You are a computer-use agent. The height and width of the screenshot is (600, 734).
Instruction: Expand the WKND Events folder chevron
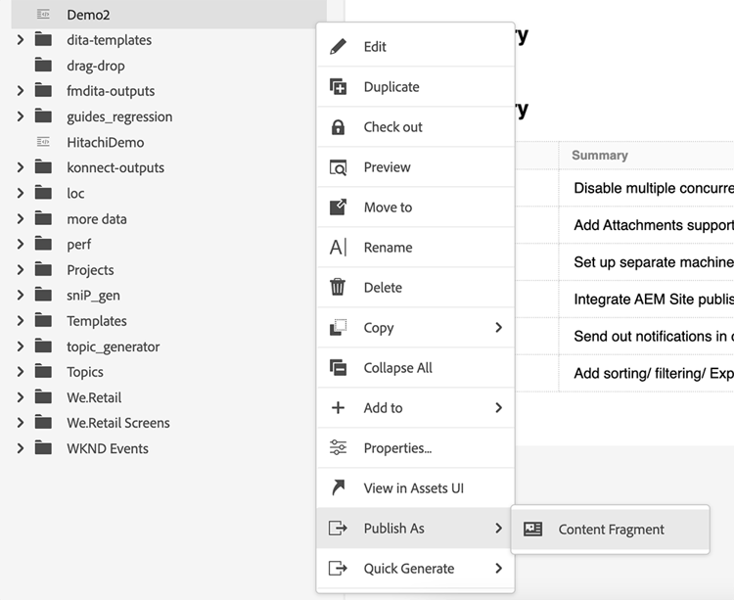pos(20,448)
